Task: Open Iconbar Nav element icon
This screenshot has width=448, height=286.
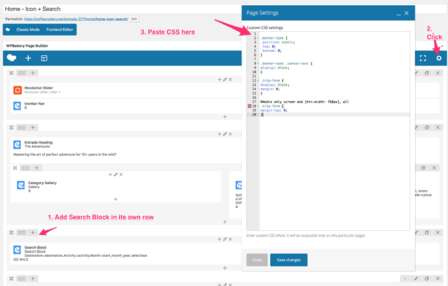Action: click(x=17, y=106)
